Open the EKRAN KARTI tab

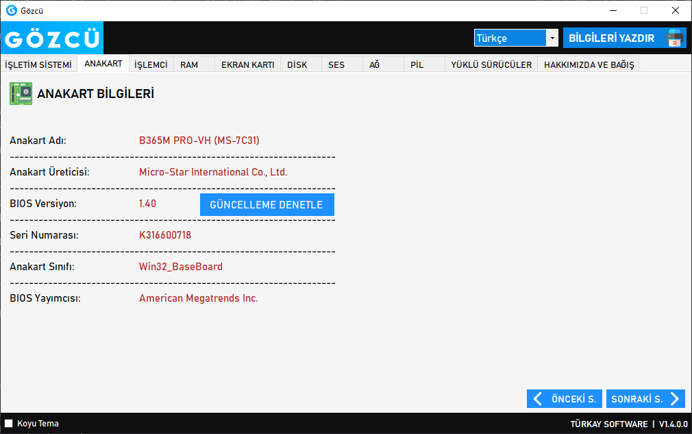247,64
